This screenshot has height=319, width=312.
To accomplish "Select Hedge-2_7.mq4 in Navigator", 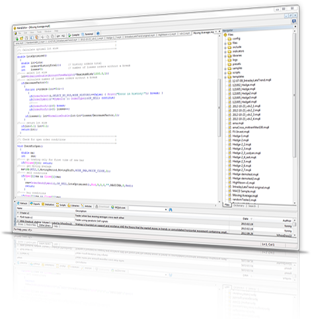I will (x=242, y=170).
